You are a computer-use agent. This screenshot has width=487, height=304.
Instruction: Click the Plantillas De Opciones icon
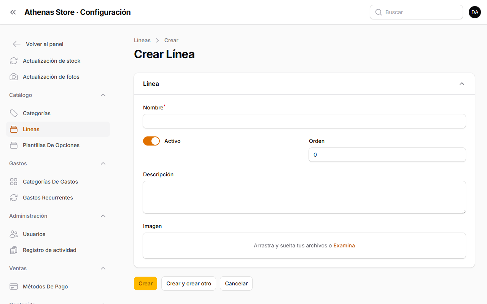(14, 145)
